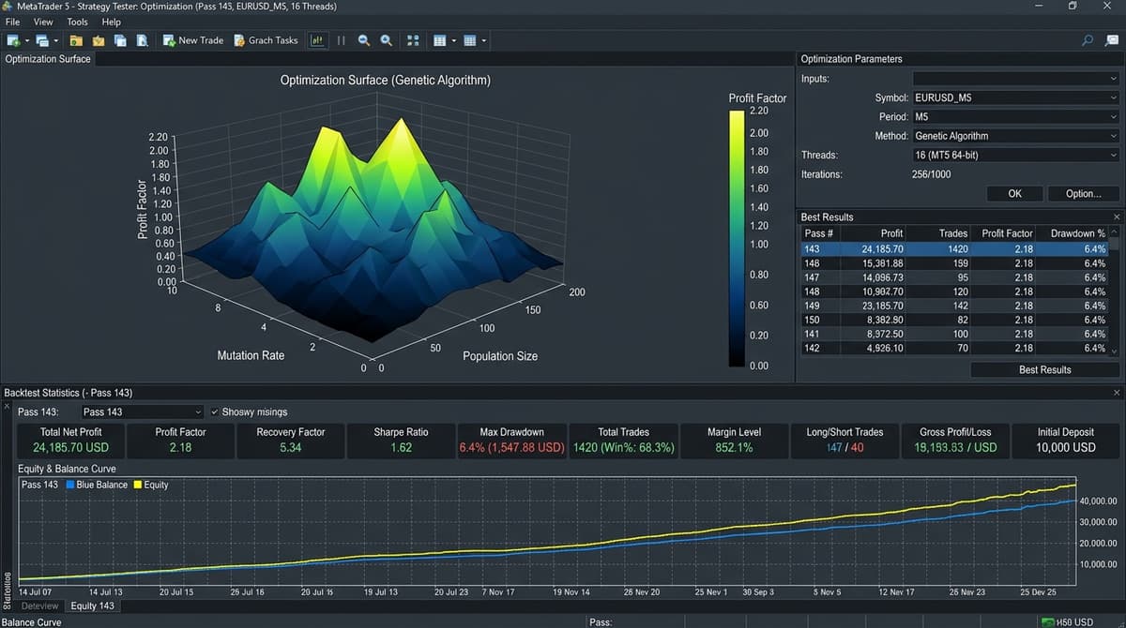Image resolution: width=1126 pixels, height=628 pixels.
Task: Click the Grach Tasks toolbar button
Action: (x=265, y=40)
